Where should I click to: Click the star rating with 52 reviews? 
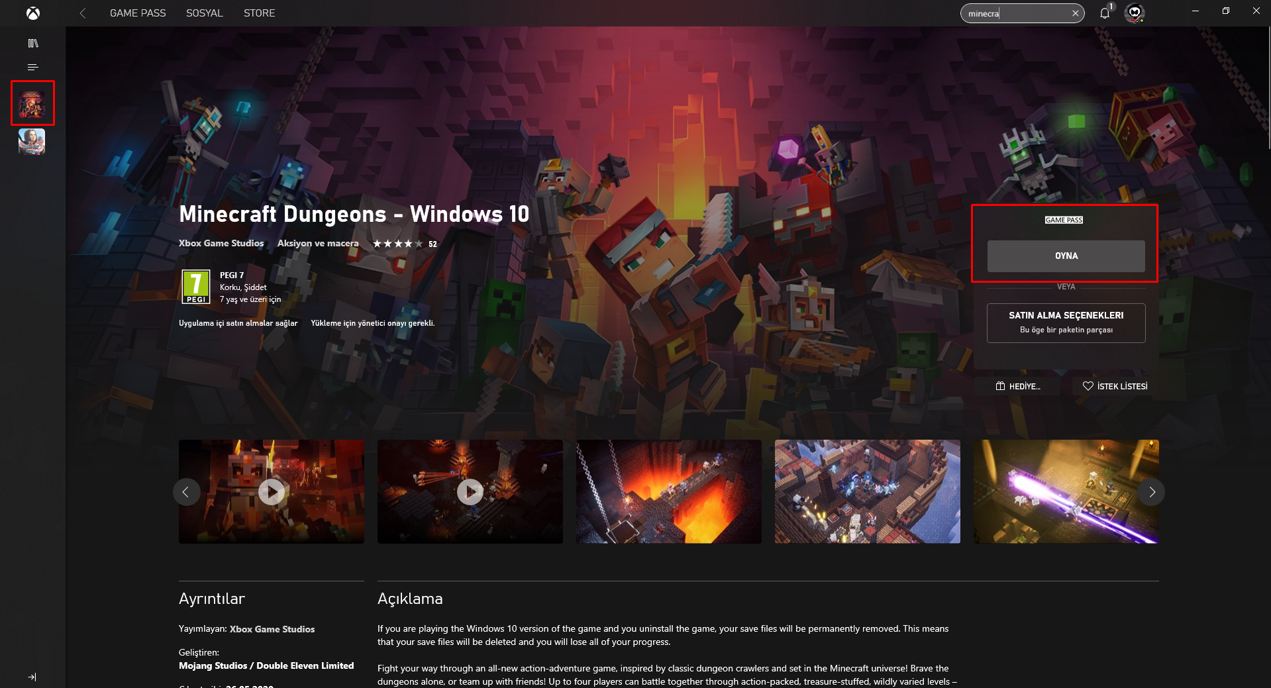click(405, 244)
